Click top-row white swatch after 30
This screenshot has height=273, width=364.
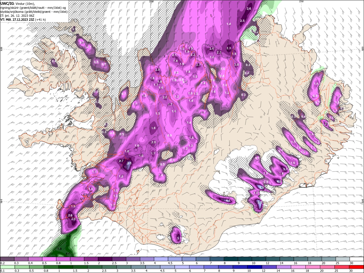[x=356, y=259]
